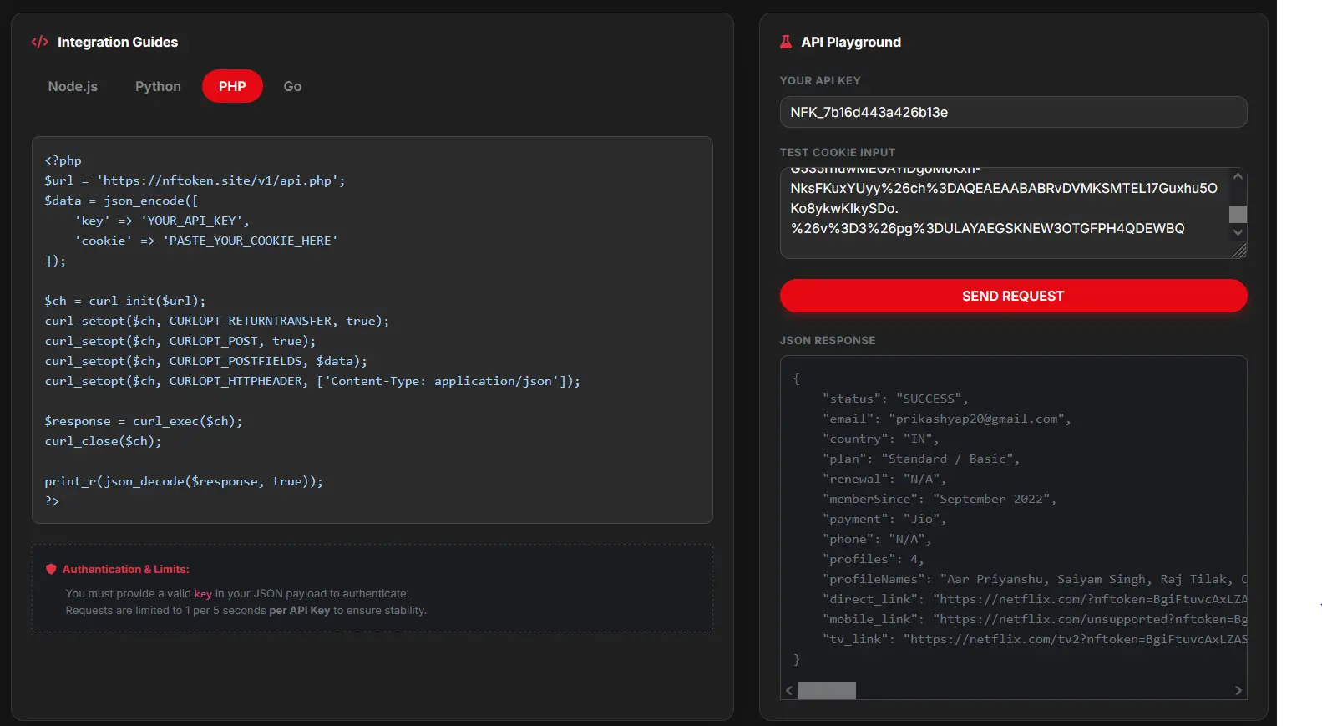Click the CURLOPT_POSTFIELDS code line

coord(206,361)
